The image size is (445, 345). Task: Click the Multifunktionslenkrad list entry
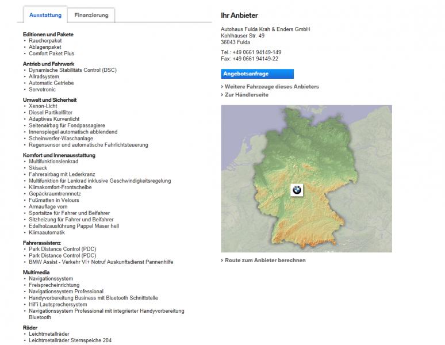(54, 162)
